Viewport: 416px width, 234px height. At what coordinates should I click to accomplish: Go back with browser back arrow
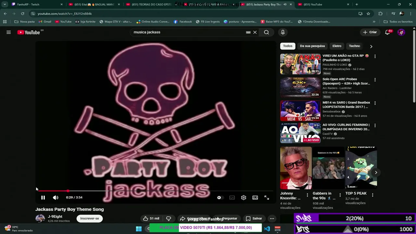pos(5,14)
